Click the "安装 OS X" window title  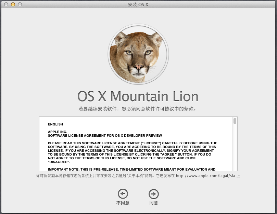[138, 4]
